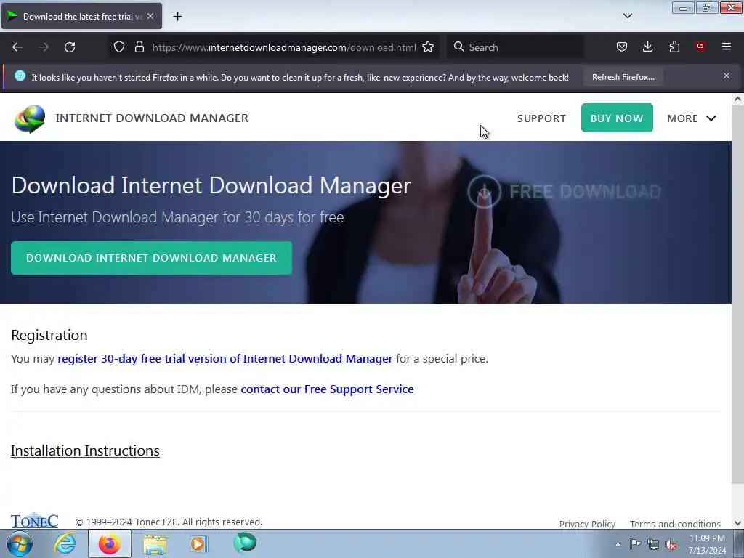Dismiss the Firefox refresh notification bar
Screen dimensions: 744x558
(727, 76)
